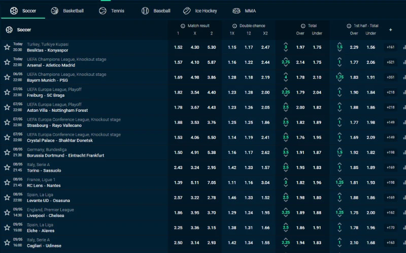
Task: Open Liverpool - Chelsea match page
Action: tap(46, 216)
